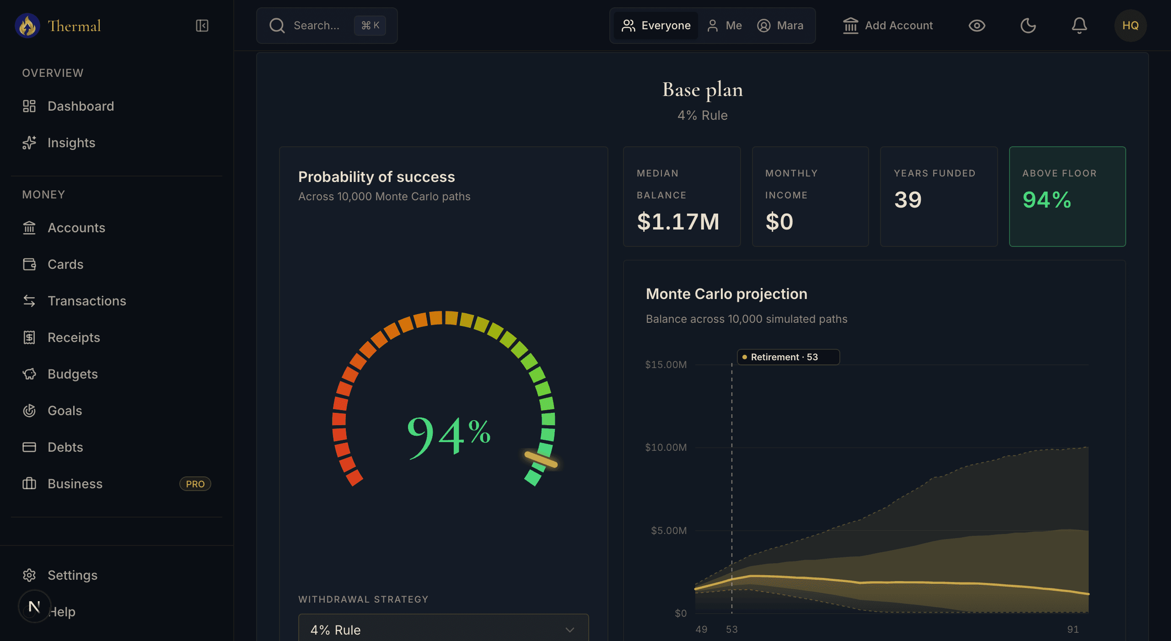Click the Probability of success heading

[x=376, y=177]
